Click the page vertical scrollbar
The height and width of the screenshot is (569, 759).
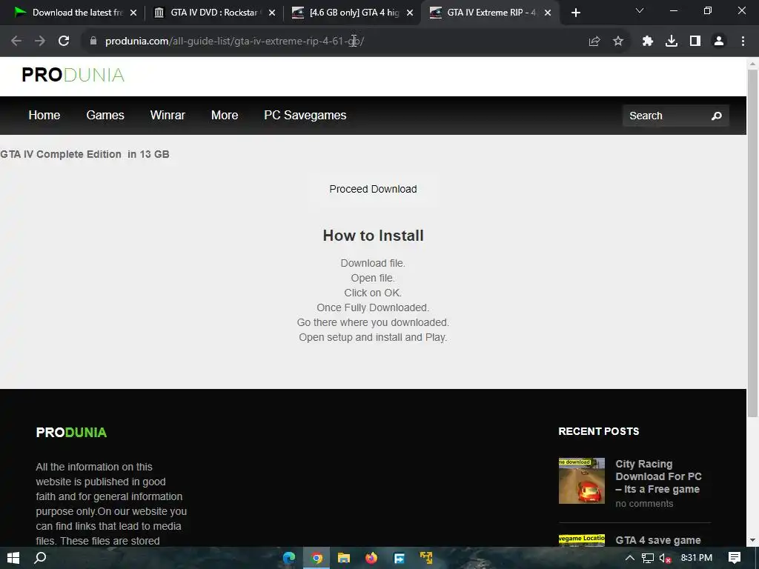click(753, 243)
